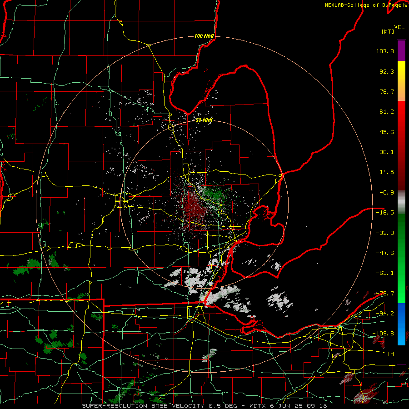Click the NEXLAB-College of DuPage title text
Viewport: 409px width, 409px height.
363,5
